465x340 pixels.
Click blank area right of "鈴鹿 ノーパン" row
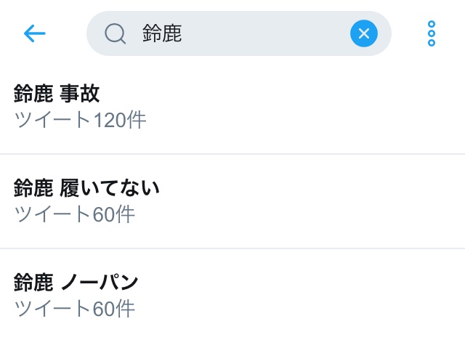pyautogui.click(x=327, y=295)
